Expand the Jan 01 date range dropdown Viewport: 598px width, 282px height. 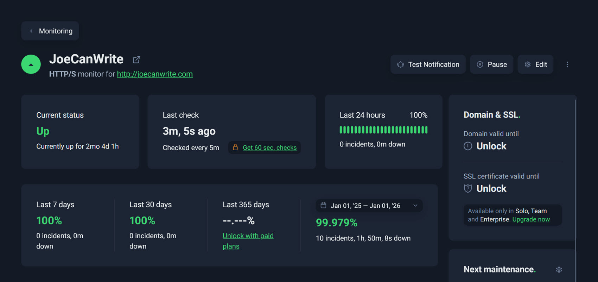[415, 205]
